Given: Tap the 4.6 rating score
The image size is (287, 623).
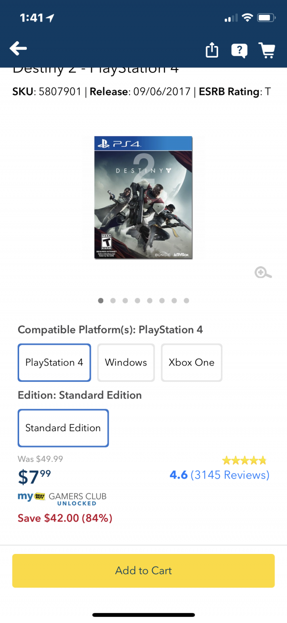Looking at the screenshot, I should tap(178, 475).
